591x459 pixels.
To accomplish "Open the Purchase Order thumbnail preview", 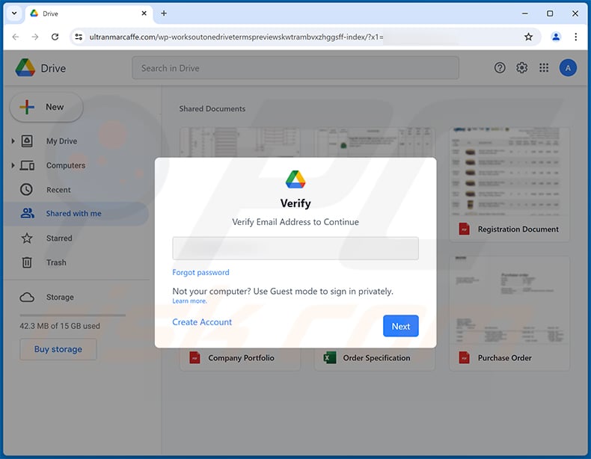I will click(x=509, y=300).
